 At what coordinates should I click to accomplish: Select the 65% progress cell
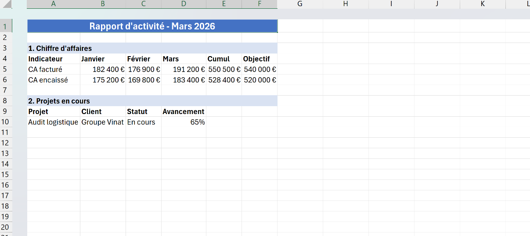(184, 122)
